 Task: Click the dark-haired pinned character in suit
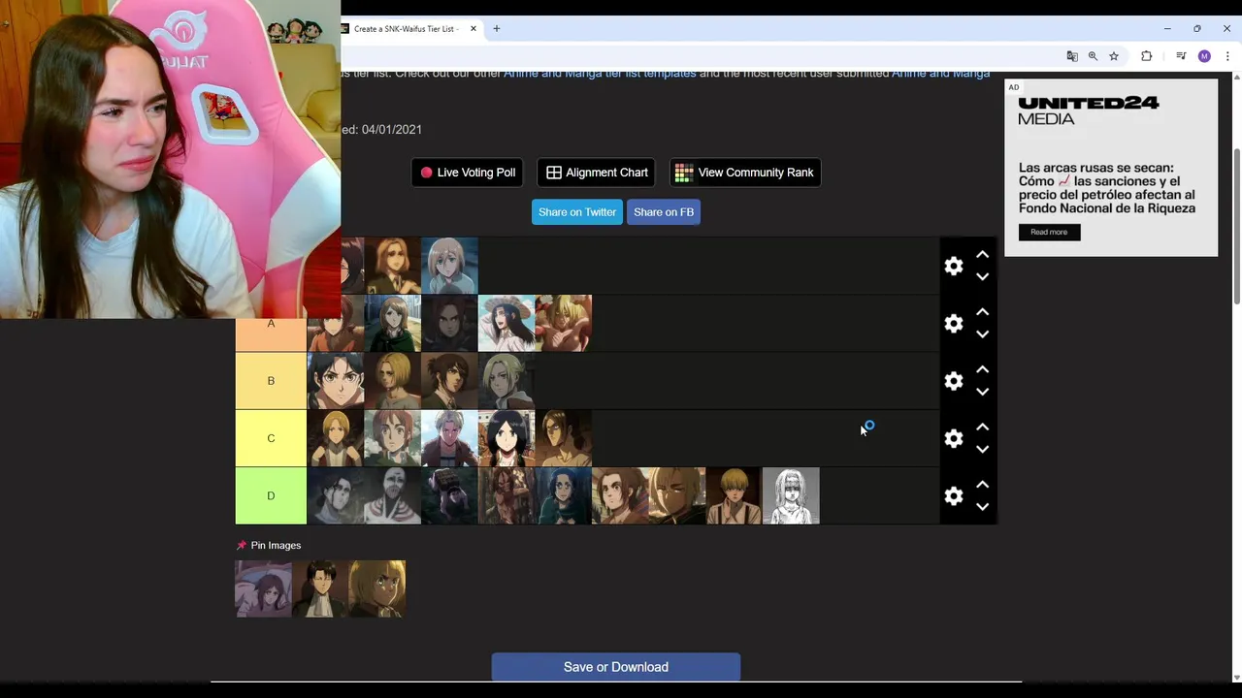[x=320, y=588]
